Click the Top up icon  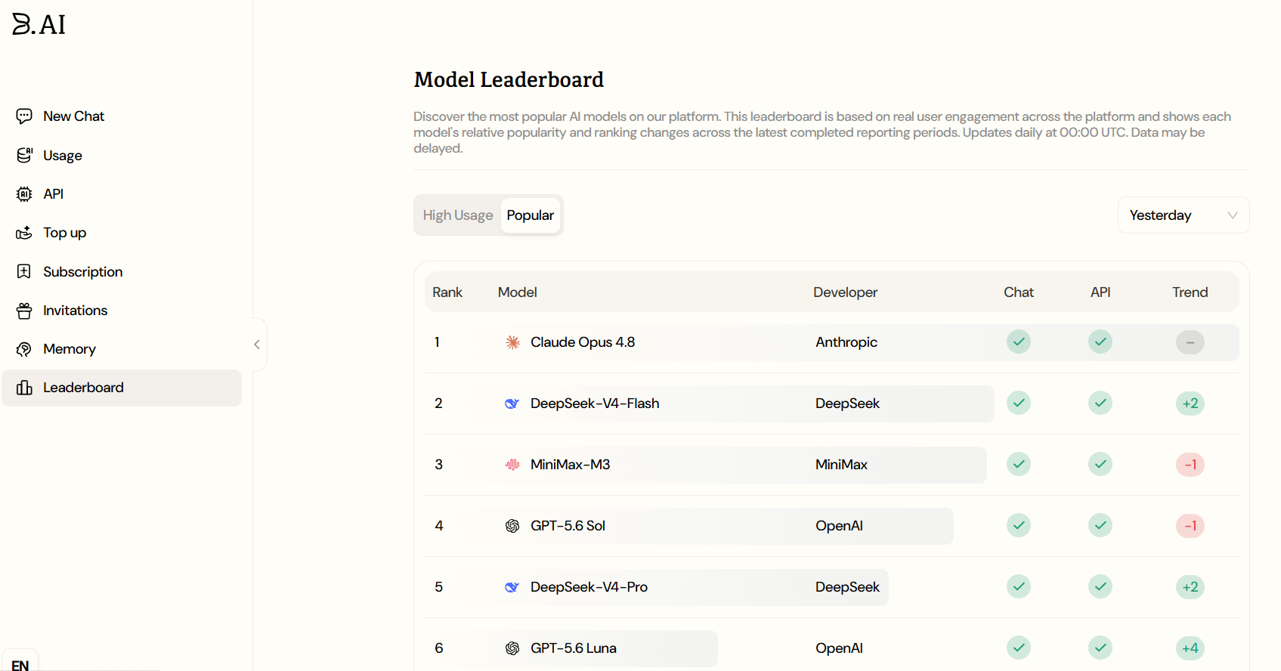click(24, 233)
